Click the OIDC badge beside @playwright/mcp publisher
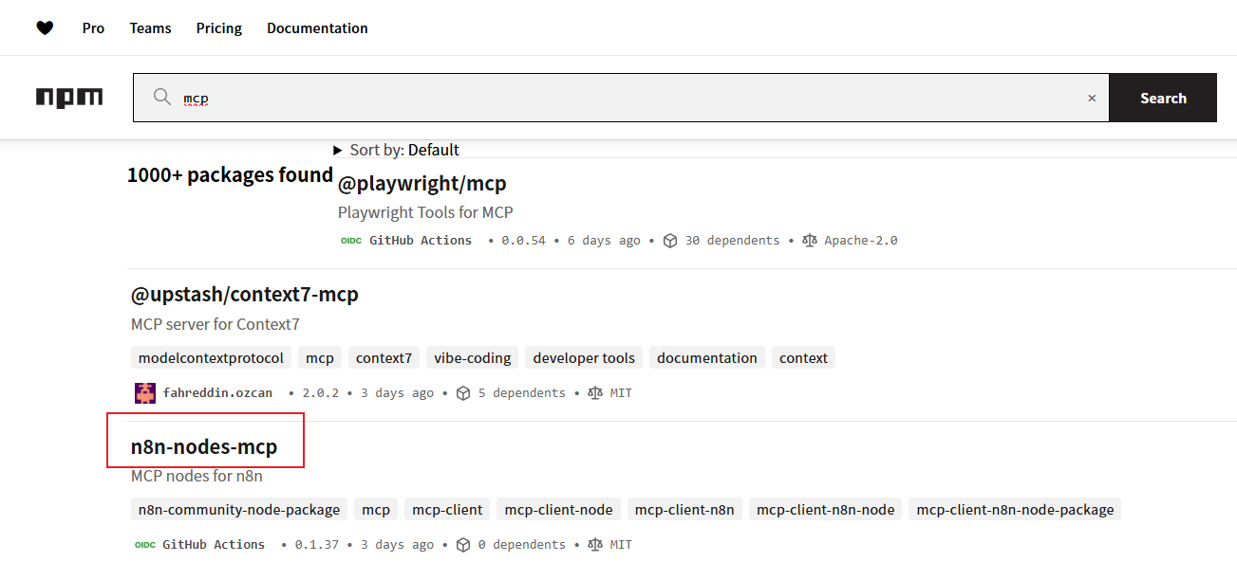The image size is (1237, 562). 351,241
